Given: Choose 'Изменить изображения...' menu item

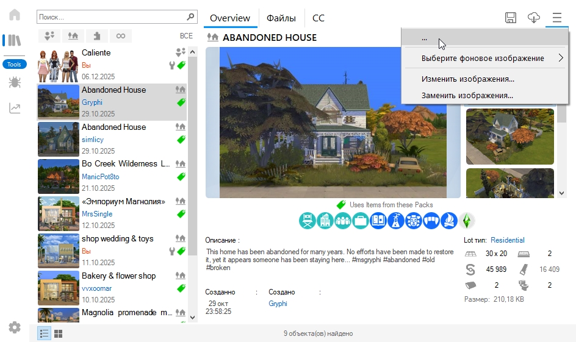Looking at the screenshot, I should pos(485,79).
